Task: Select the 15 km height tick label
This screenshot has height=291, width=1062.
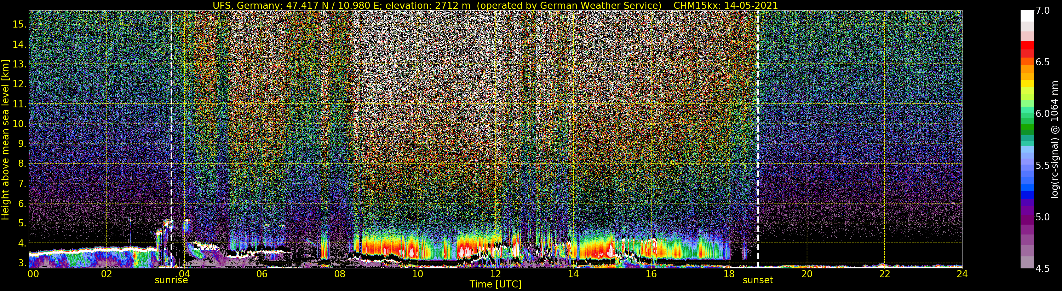Action: (20, 24)
